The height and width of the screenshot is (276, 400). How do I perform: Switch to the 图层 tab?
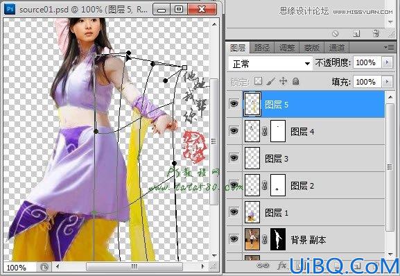click(x=238, y=48)
